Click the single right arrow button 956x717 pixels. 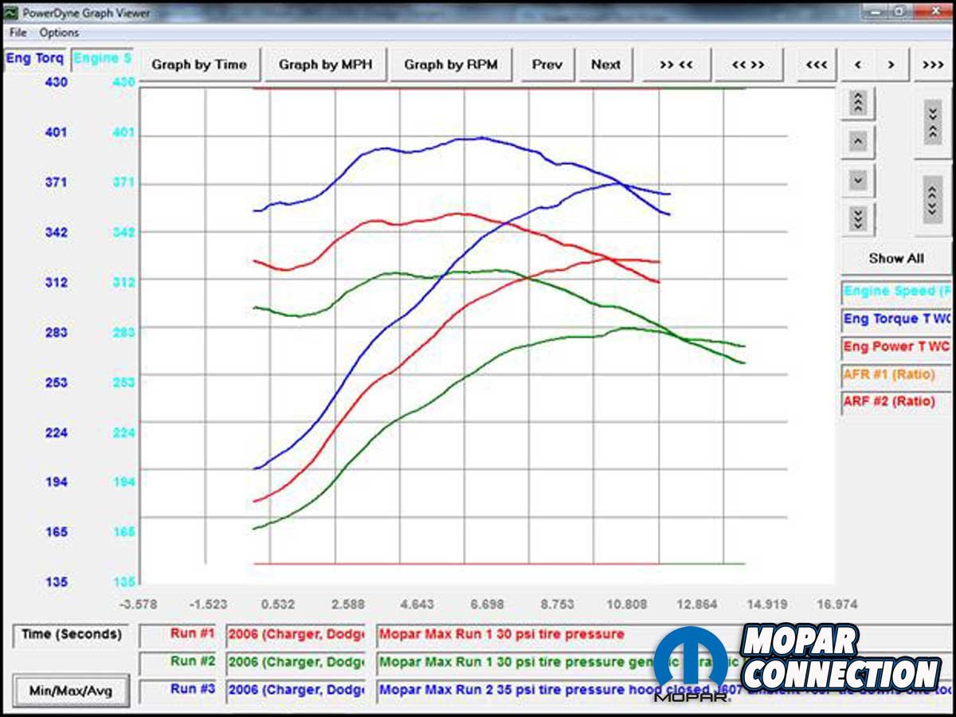[x=891, y=65]
